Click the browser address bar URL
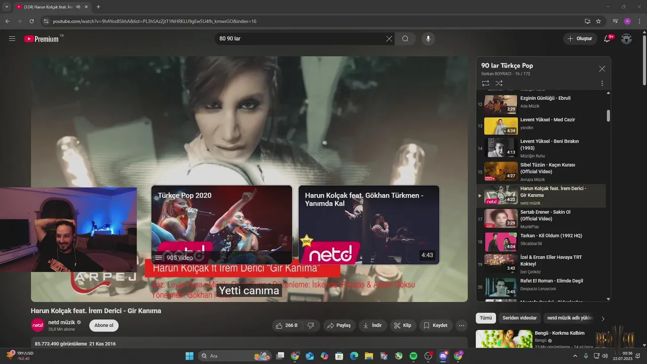This screenshot has width=647, height=364. (155, 21)
